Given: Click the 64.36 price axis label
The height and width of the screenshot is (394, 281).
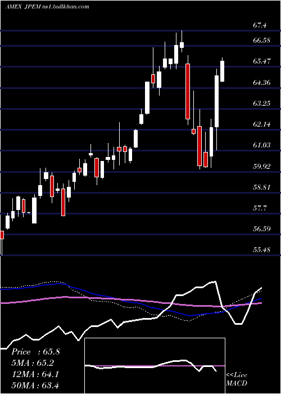Looking at the screenshot, I should click(262, 82).
